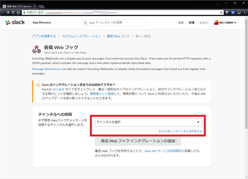248x179 pixels.
Task: Go to カスタムインテグレーション breadcrumb
Action: click(x=81, y=36)
